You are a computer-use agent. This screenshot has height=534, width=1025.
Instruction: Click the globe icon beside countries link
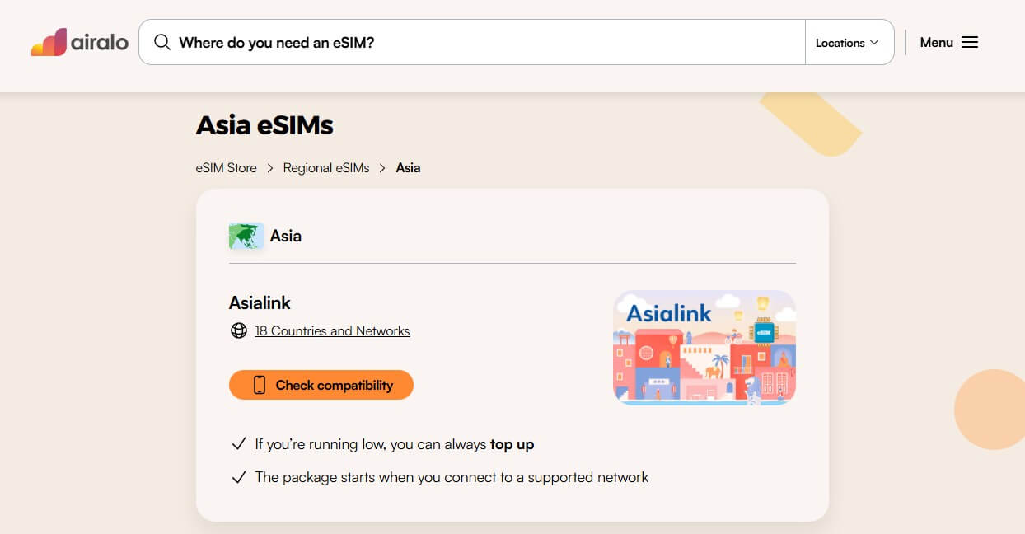pos(239,330)
